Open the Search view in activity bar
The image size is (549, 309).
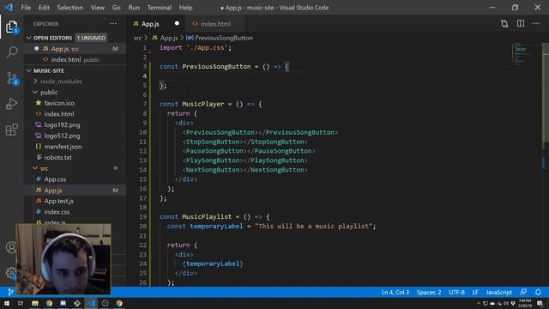12,52
